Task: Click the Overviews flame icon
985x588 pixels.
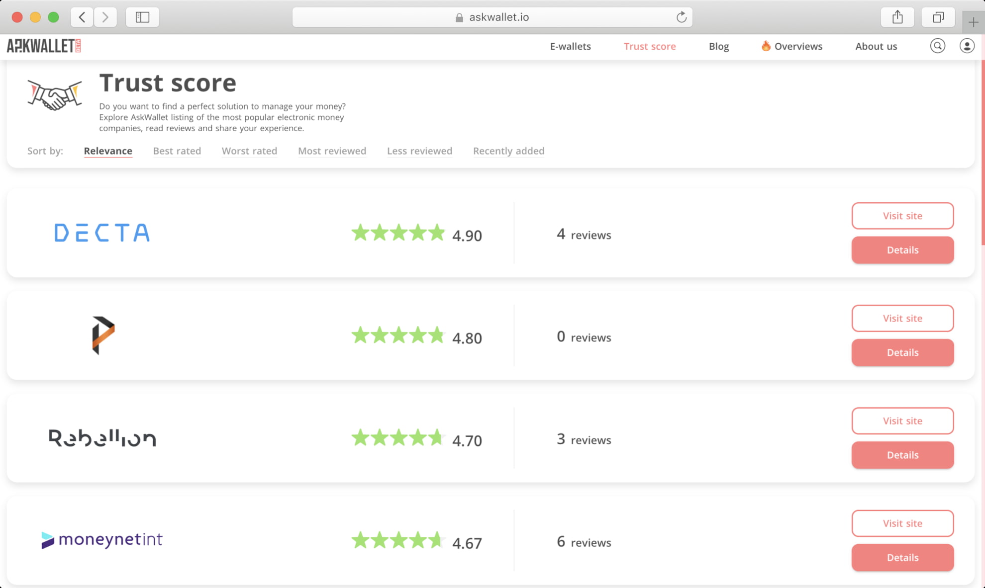Action: [x=766, y=46]
